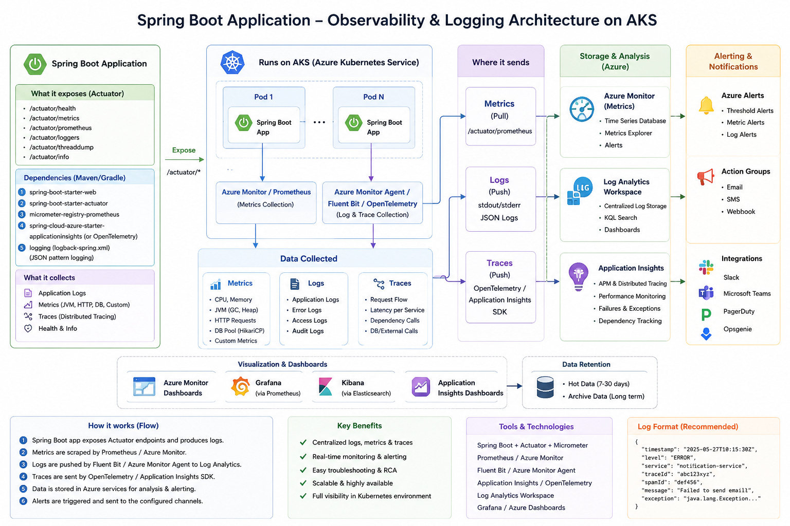Click HTTP Requests under Metrics
The image size is (790, 526).
click(235, 321)
